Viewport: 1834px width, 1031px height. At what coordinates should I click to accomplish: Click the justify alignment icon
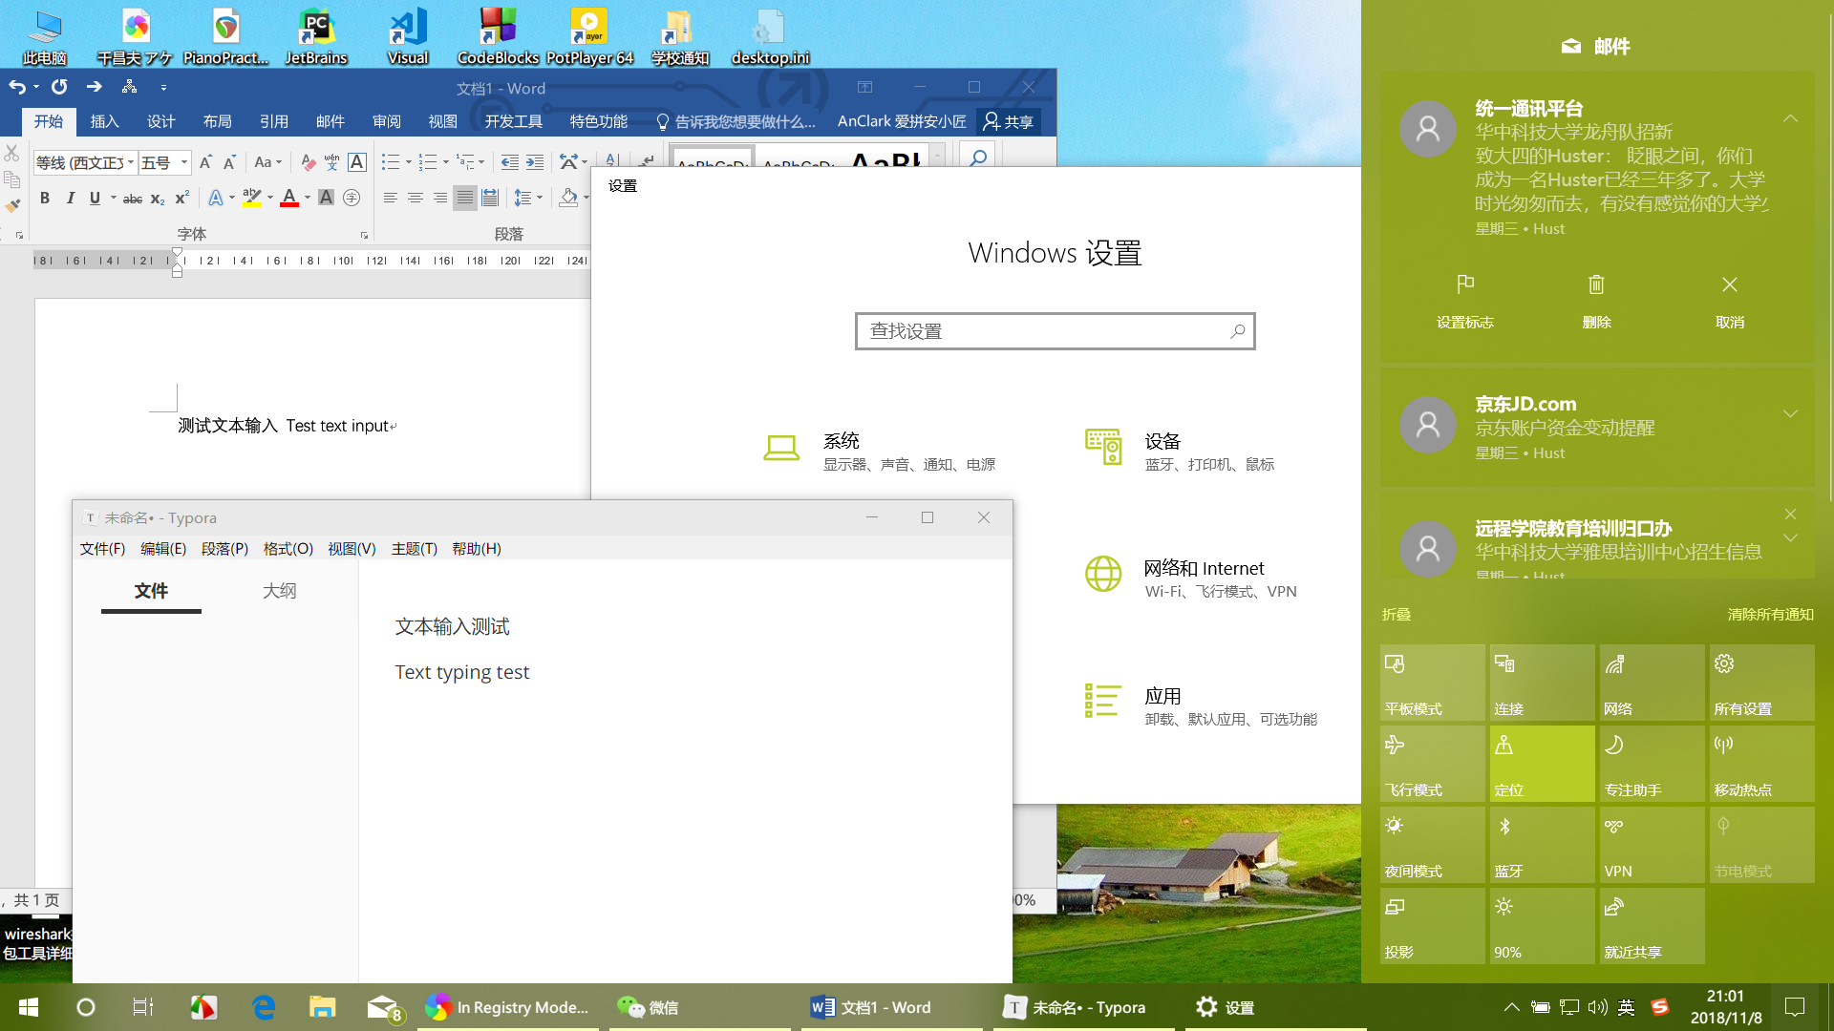coord(464,198)
